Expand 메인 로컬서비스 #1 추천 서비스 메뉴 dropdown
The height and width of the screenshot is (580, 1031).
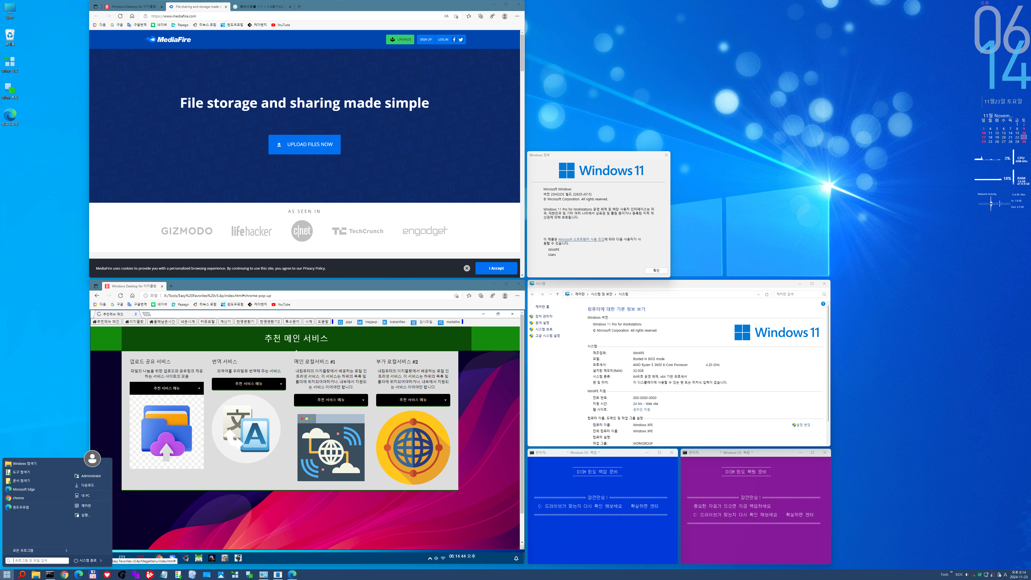click(331, 400)
